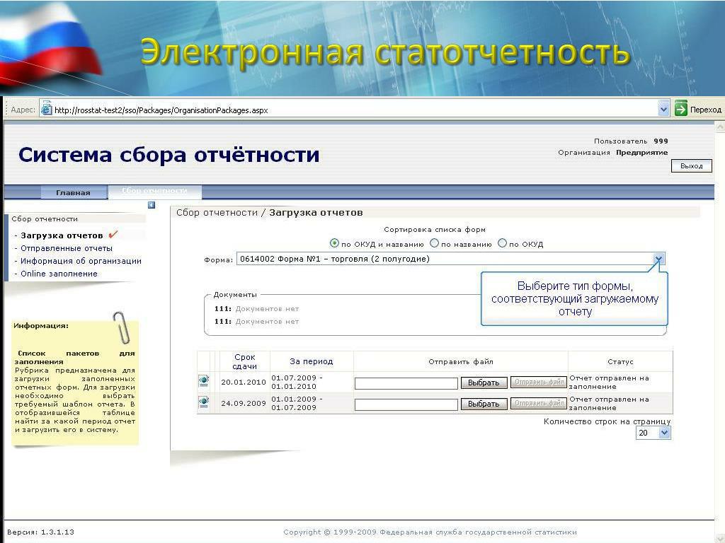
Task: Open Информация об организации link
Action: pyautogui.click(x=81, y=261)
